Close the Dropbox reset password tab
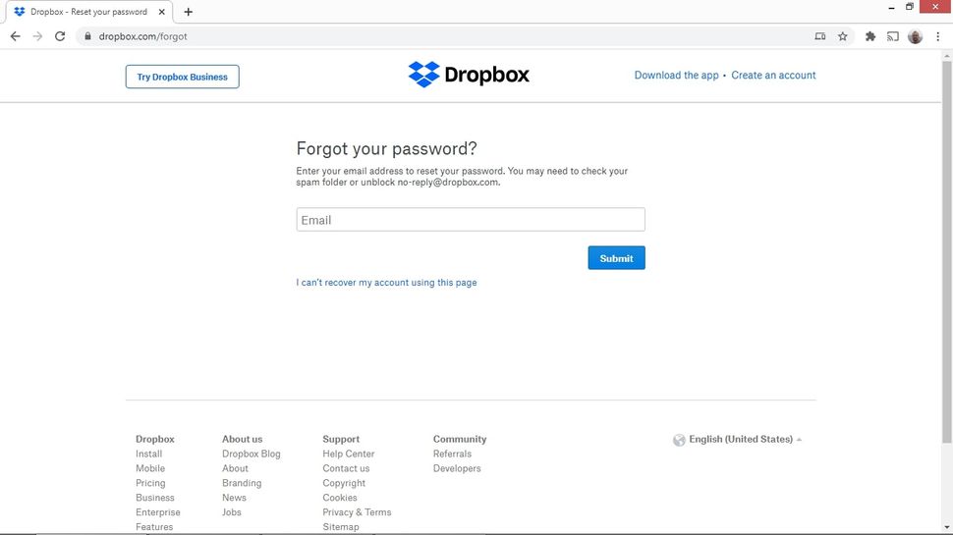953x535 pixels. (162, 12)
